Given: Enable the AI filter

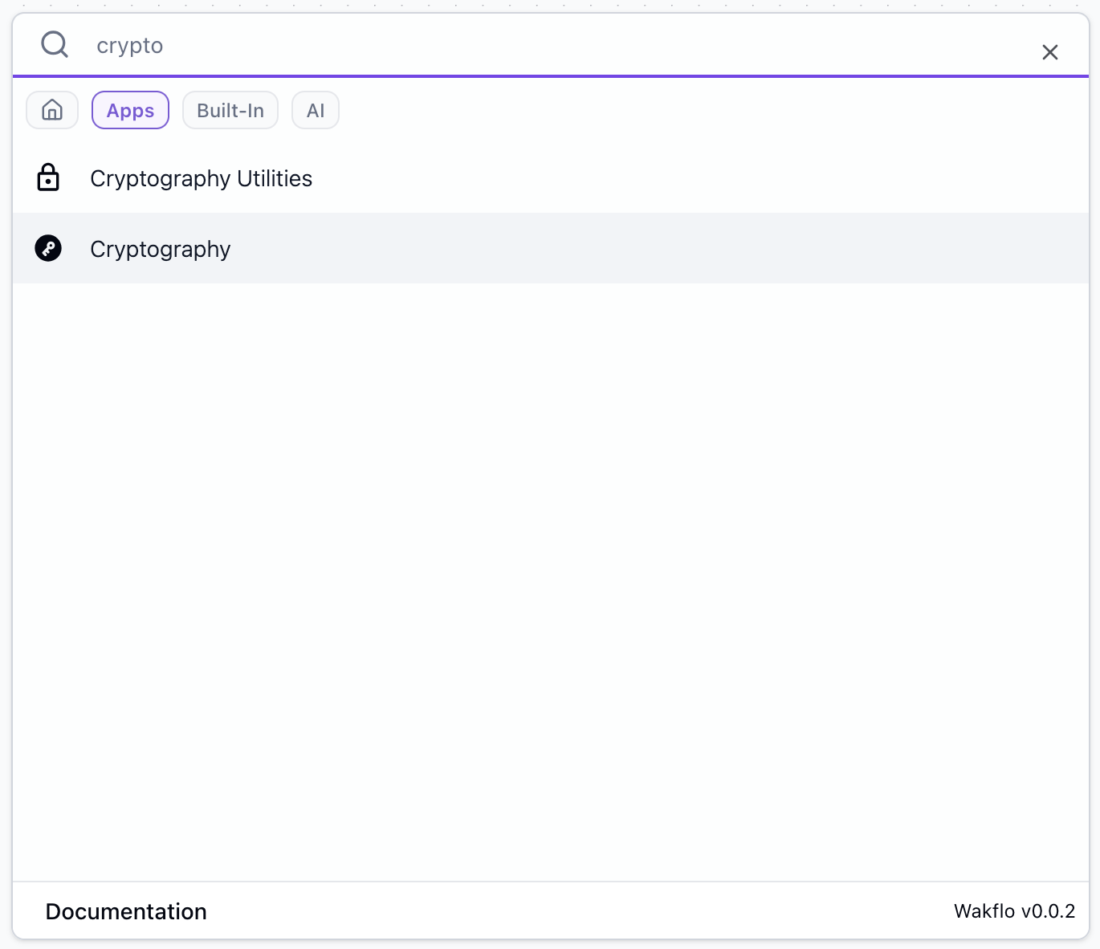Looking at the screenshot, I should [315, 110].
